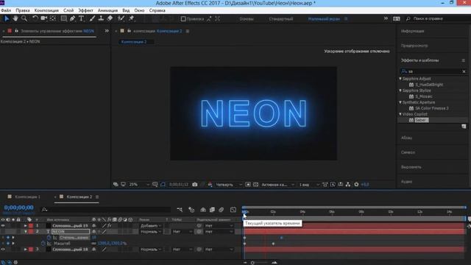
Task: Open the Файл menu
Action: (6, 10)
